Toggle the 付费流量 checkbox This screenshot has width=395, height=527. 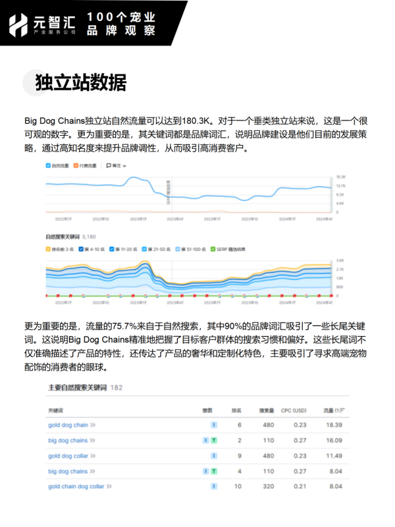click(x=76, y=165)
